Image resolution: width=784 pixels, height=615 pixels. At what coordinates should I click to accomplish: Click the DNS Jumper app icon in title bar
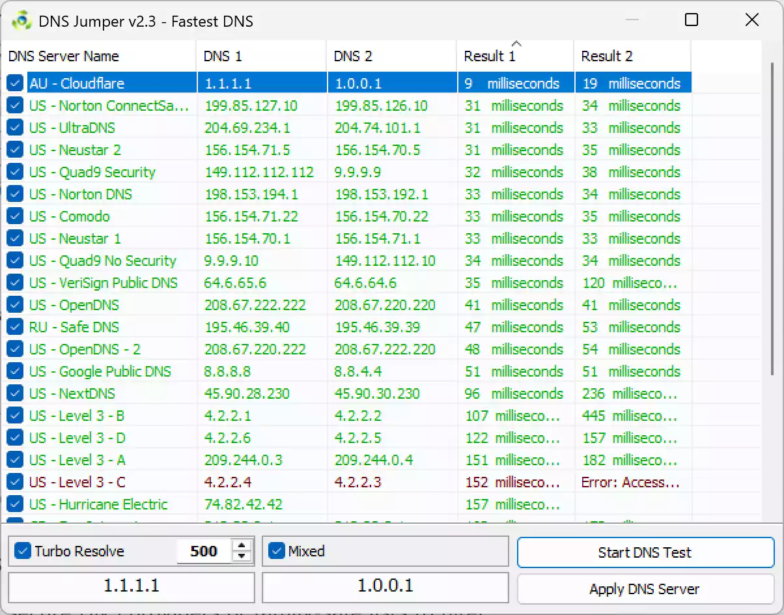[21, 21]
